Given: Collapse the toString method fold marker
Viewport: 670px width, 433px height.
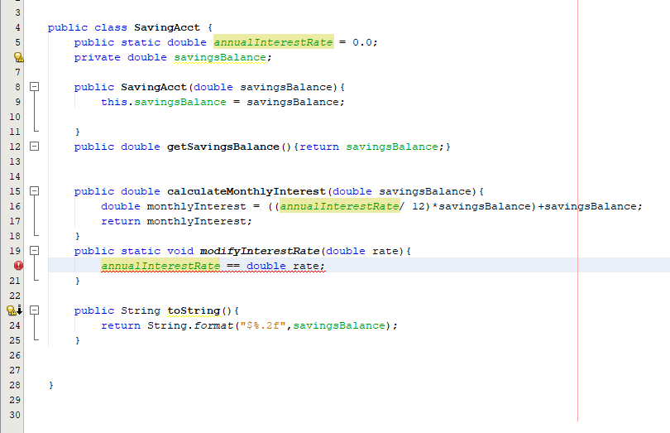Looking at the screenshot, I should click(35, 310).
